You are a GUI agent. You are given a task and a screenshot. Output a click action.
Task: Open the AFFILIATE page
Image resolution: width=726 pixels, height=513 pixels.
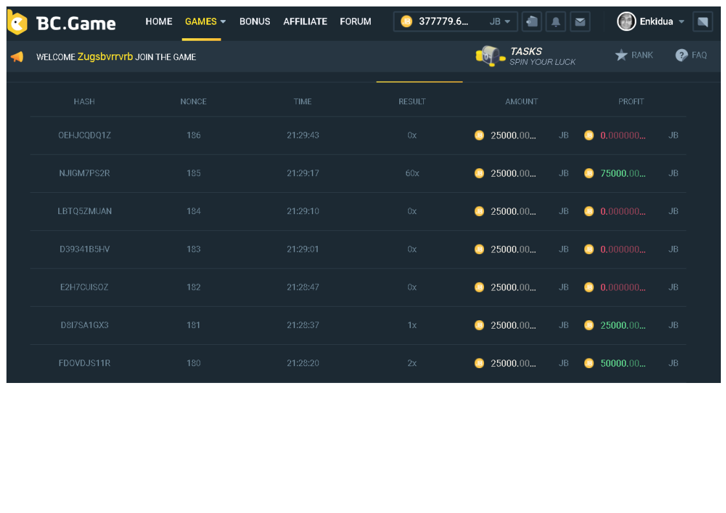click(x=305, y=21)
